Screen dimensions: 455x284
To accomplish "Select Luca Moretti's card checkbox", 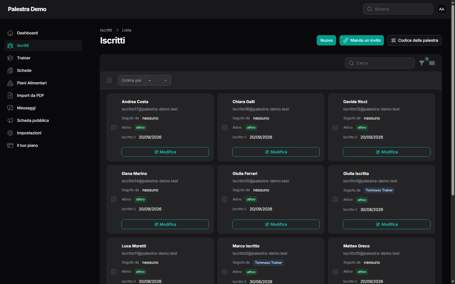I will pyautogui.click(x=114, y=272).
